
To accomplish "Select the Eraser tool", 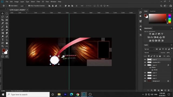I will tap(7, 30).
